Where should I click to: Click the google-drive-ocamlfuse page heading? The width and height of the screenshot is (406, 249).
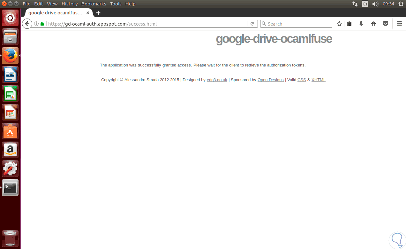click(274, 39)
